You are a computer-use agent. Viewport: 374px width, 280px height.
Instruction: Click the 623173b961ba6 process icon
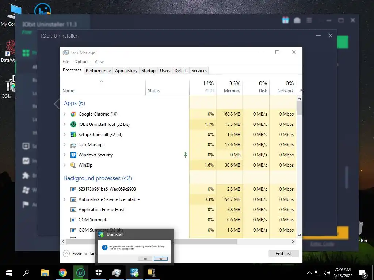73,189
